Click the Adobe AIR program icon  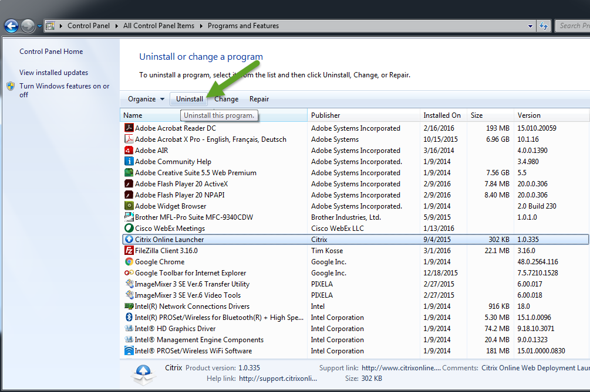[x=130, y=150]
